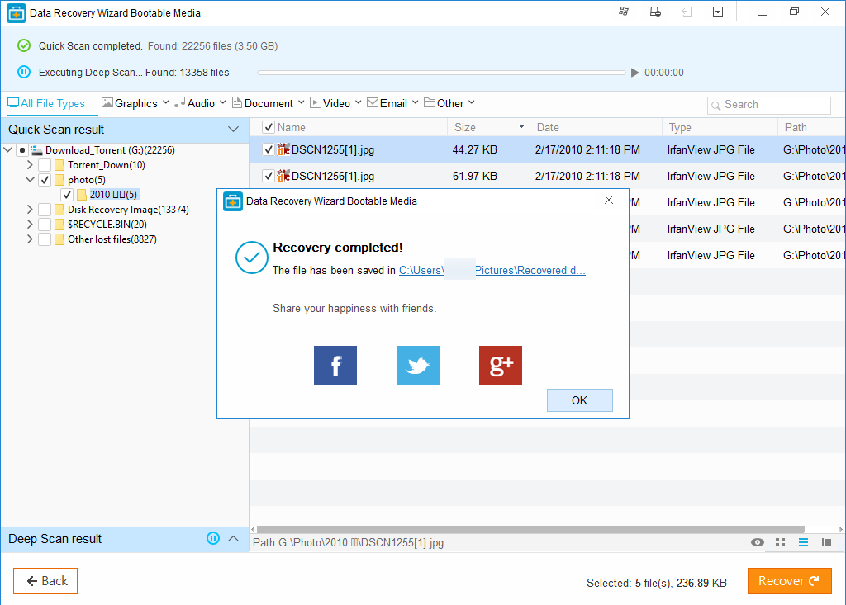The height and width of the screenshot is (605, 846).
Task: Expand Disk Recovery Image node
Action: pyautogui.click(x=30, y=209)
